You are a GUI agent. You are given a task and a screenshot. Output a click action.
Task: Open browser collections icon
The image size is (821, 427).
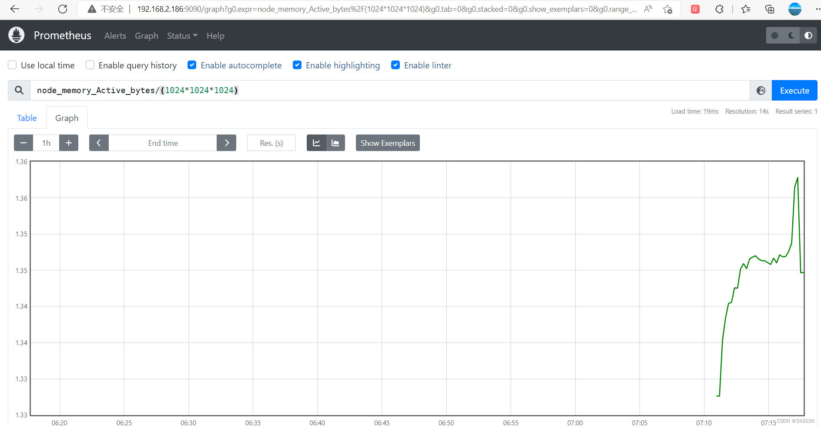[770, 9]
